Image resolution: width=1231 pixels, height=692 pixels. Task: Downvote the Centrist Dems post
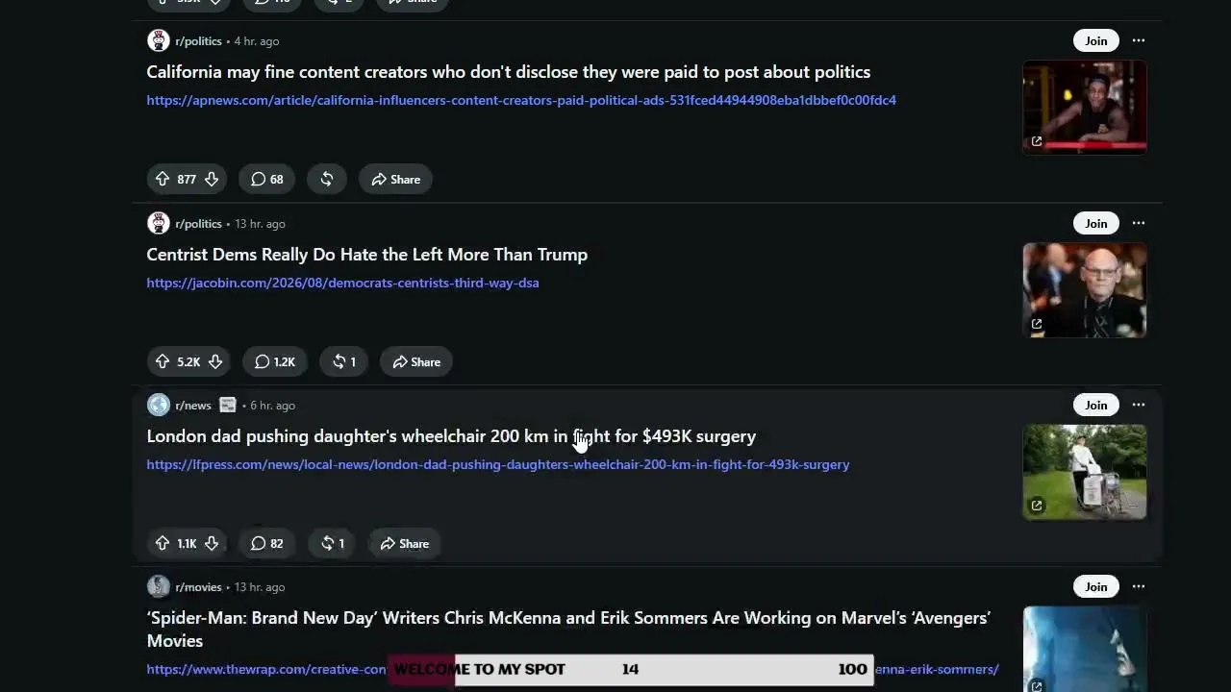[215, 361]
